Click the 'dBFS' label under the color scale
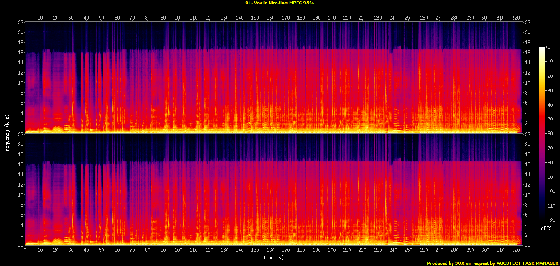The image size is (560, 266). (547, 228)
